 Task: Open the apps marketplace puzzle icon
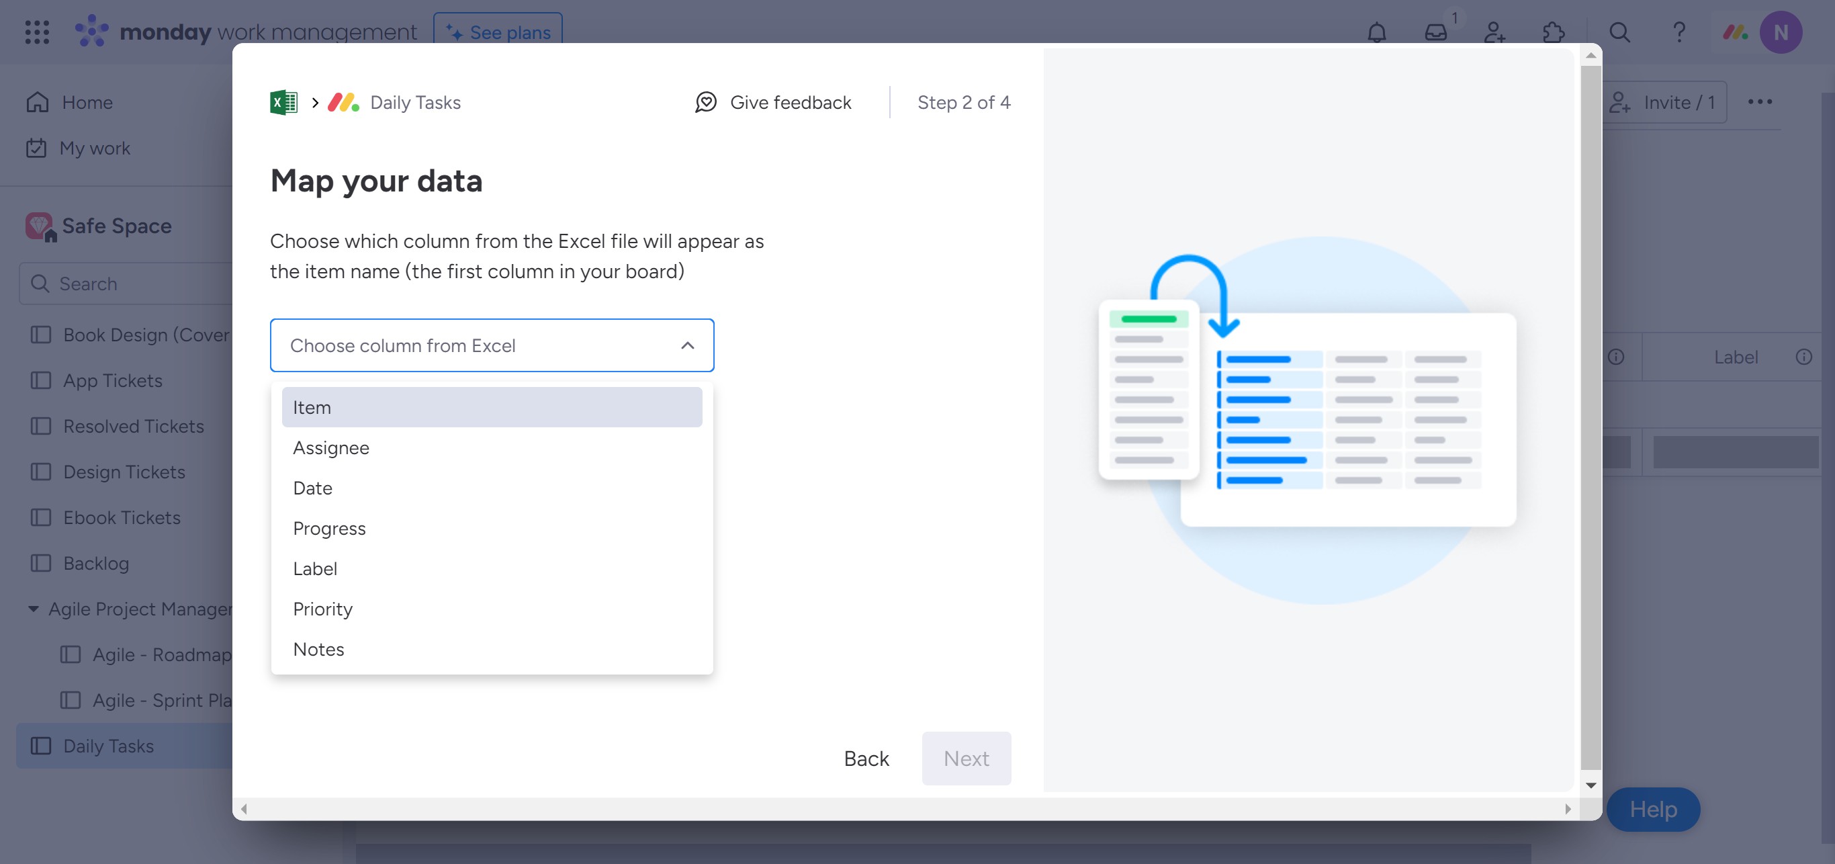point(1553,32)
